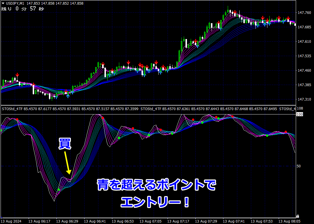The image size is (314, 224).
Task: Click the green signal dot at the stochastic bottom near 06:29
Action: pos(59,190)
